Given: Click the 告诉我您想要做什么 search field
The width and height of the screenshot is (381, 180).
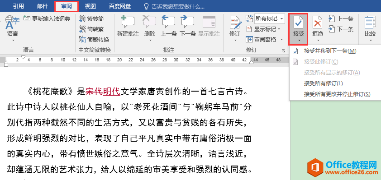Looking at the screenshot, I should 178,6.
